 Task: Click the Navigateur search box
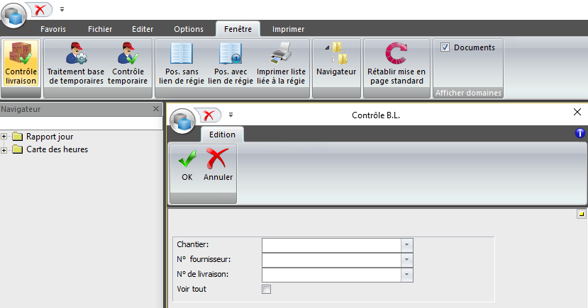[x=81, y=123]
